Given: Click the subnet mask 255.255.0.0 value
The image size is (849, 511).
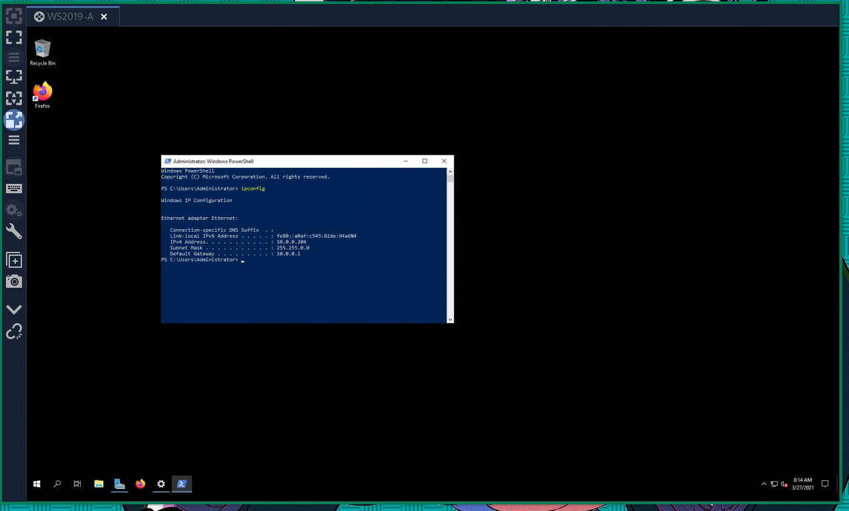Looking at the screenshot, I should 293,248.
